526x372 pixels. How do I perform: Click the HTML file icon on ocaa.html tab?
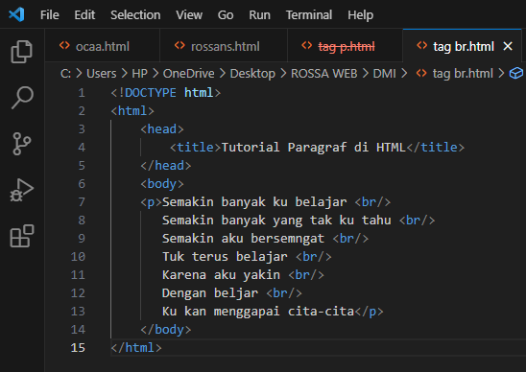click(64, 45)
